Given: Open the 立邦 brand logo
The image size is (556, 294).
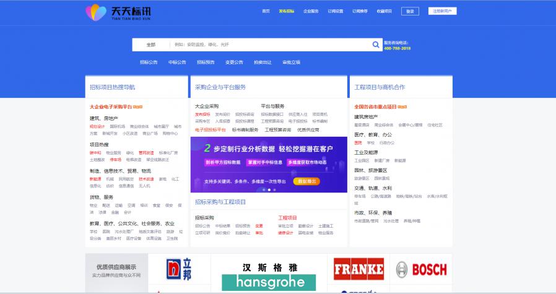Looking at the screenshot, I should [x=175, y=269].
